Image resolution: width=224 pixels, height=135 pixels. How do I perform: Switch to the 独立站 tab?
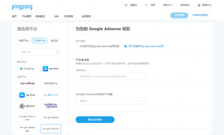[54, 41]
